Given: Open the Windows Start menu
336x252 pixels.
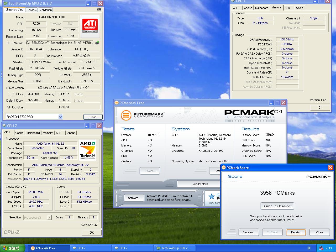Looking at the screenshot, I should 13,248.
